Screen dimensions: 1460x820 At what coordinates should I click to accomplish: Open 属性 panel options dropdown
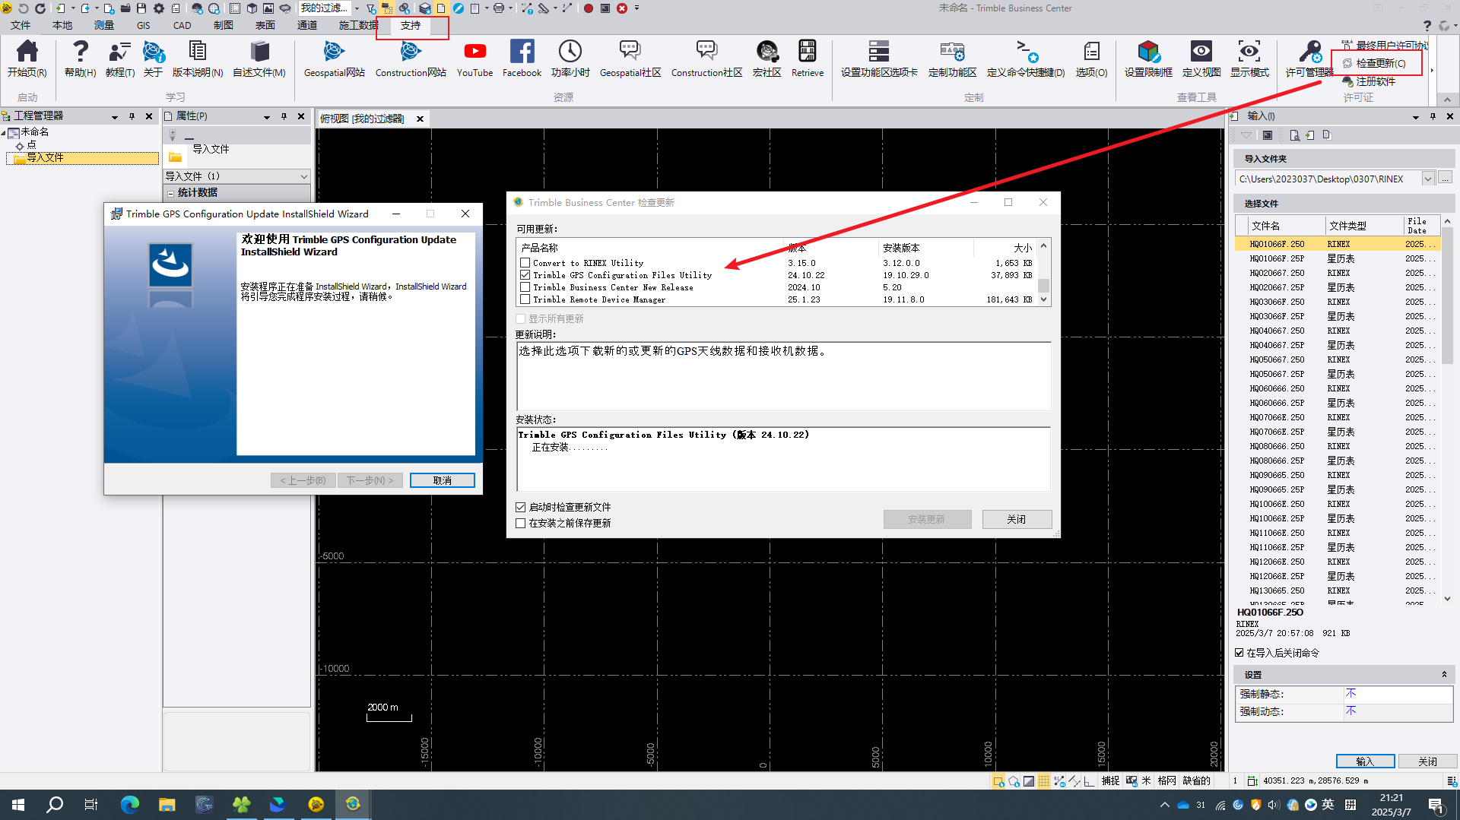coord(267,117)
